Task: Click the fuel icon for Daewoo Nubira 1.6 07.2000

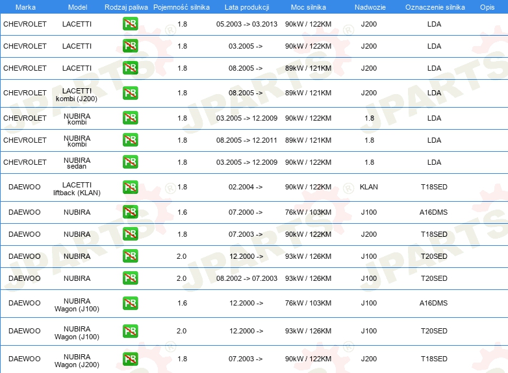Action: click(x=130, y=212)
